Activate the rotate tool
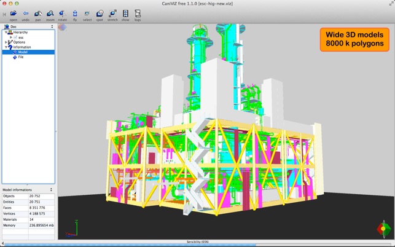 [62, 14]
